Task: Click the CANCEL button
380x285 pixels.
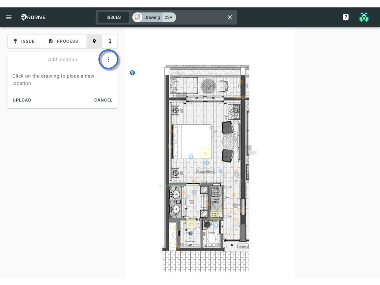Action: coord(103,100)
